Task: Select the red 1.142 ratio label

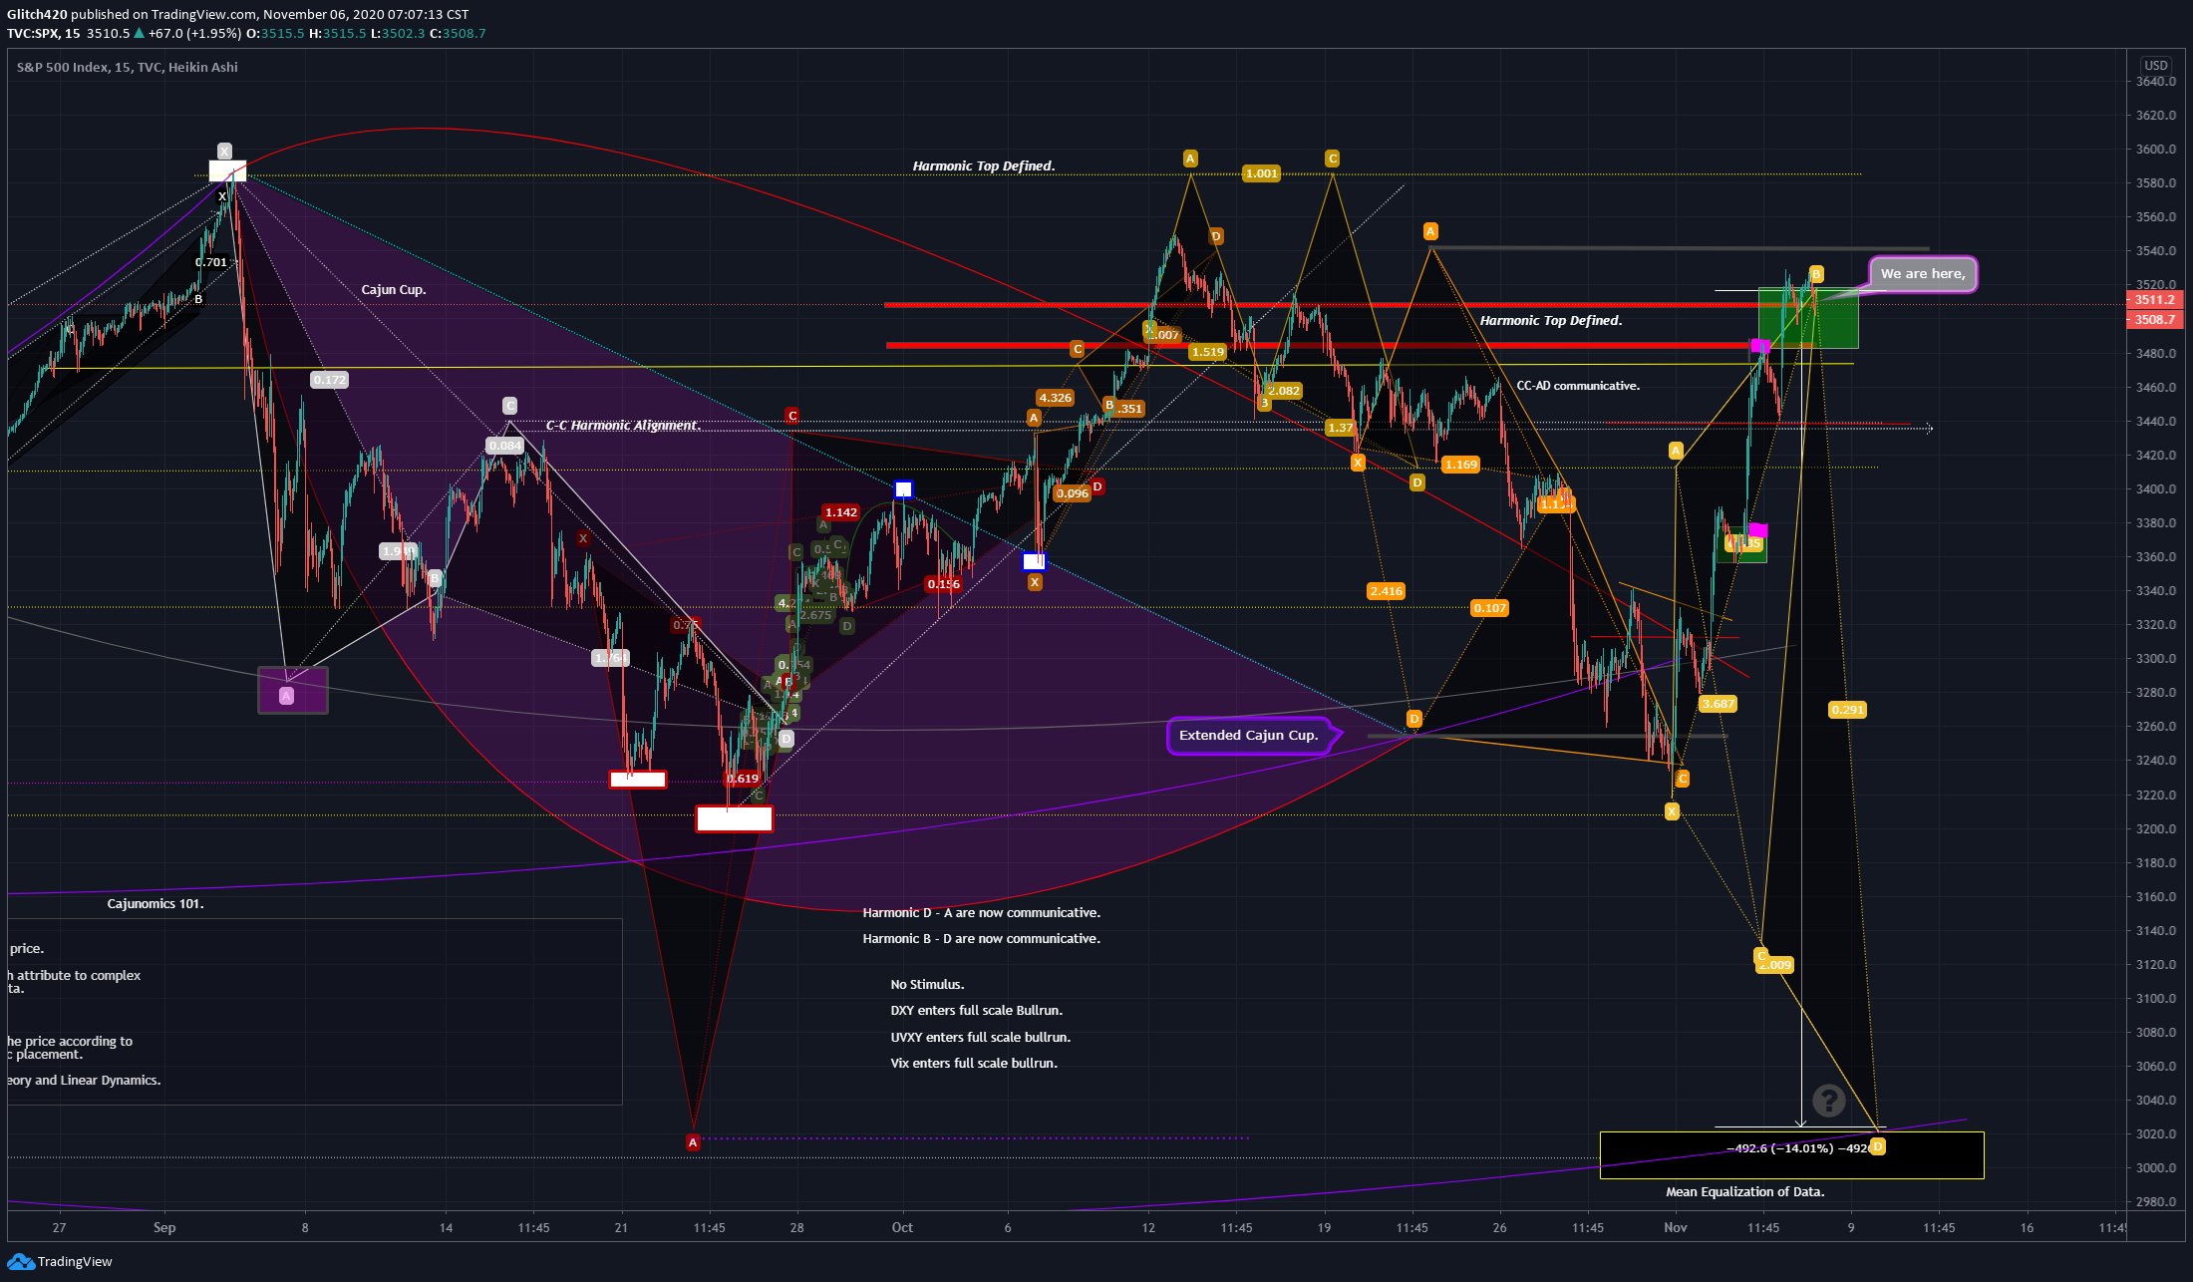Action: (840, 512)
